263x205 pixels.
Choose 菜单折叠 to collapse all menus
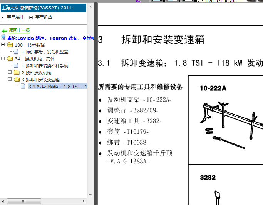coord(44,17)
